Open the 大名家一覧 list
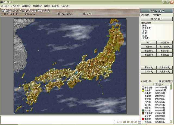Viewport: 174px width, 125px height. [x=164, y=72]
